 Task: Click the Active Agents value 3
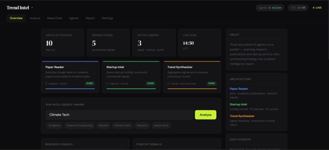point(140,43)
